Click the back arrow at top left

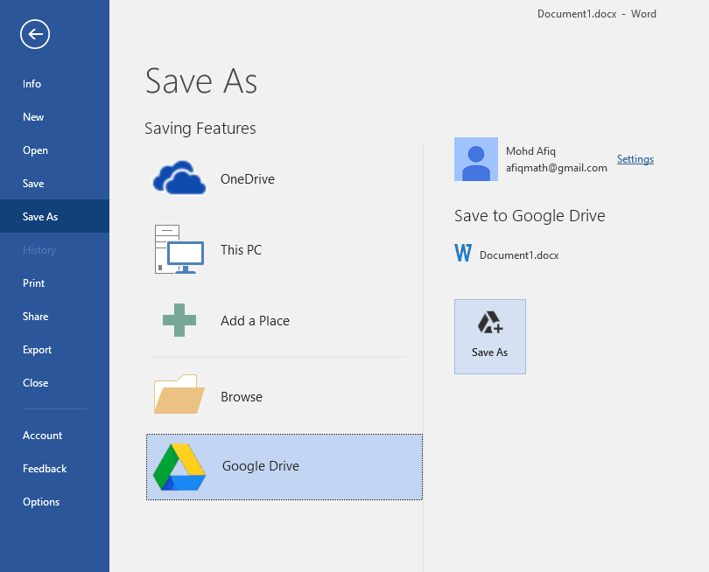click(34, 34)
